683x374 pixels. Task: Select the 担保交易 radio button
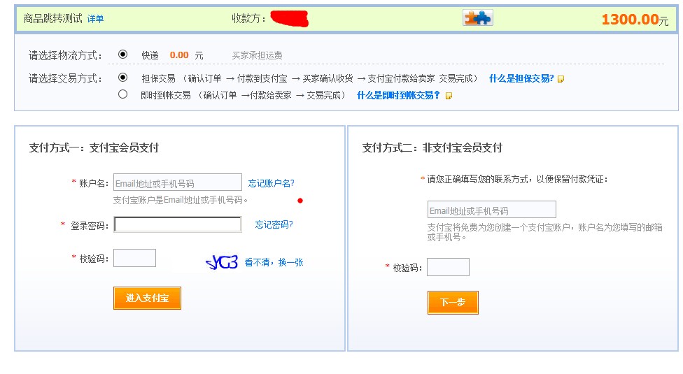pyautogui.click(x=123, y=78)
